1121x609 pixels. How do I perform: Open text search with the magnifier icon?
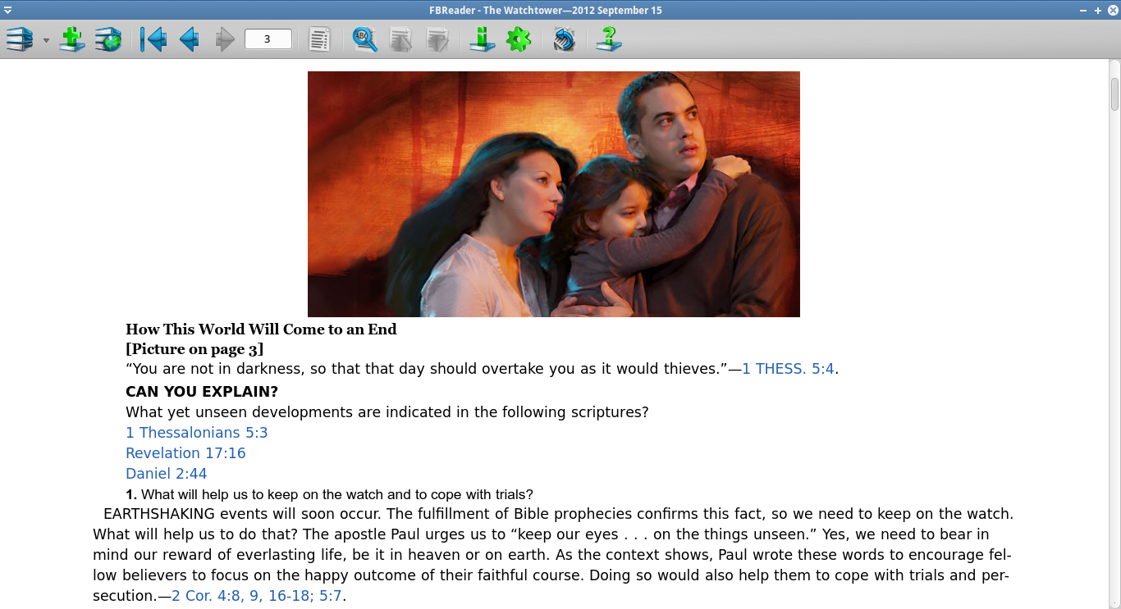[x=364, y=39]
